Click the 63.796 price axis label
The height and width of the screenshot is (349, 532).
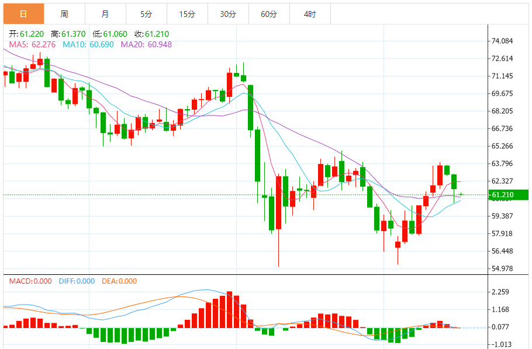click(x=502, y=163)
